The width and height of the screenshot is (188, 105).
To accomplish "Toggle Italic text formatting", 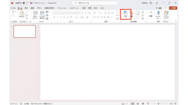I will click(x=58, y=17).
